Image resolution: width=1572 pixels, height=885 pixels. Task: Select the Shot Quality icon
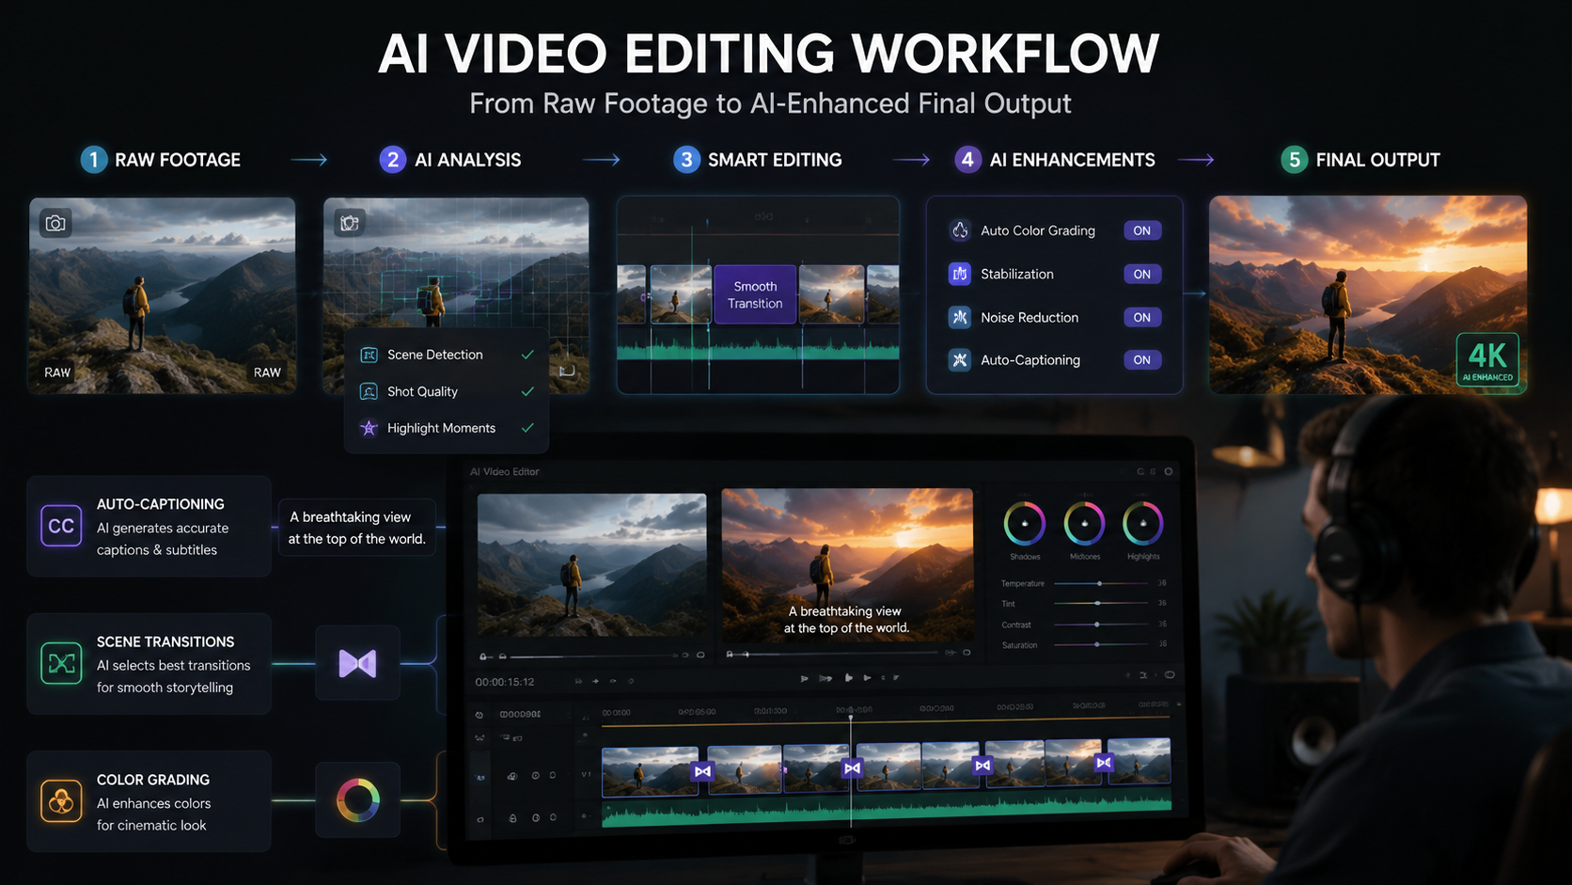(369, 391)
